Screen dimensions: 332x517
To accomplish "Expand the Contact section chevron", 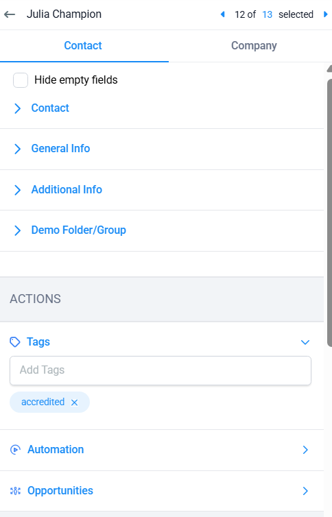I will (17, 108).
